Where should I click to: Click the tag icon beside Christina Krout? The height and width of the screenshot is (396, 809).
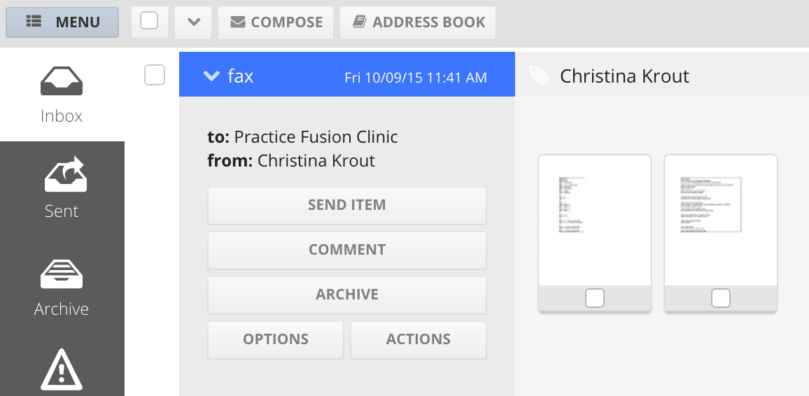click(x=540, y=76)
